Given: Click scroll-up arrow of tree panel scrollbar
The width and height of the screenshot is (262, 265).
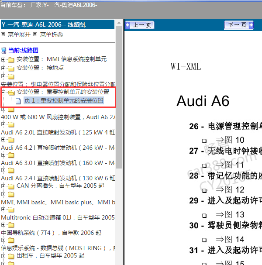Looking at the screenshot, I should coord(119,23).
